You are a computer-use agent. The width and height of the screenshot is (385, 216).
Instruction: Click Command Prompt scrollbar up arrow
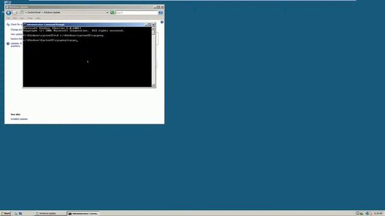coord(153,29)
